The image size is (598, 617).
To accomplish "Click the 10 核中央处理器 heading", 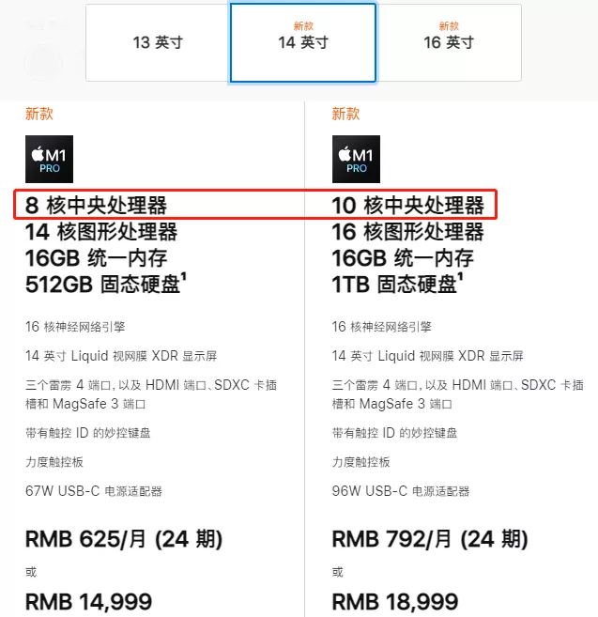I will [x=408, y=205].
